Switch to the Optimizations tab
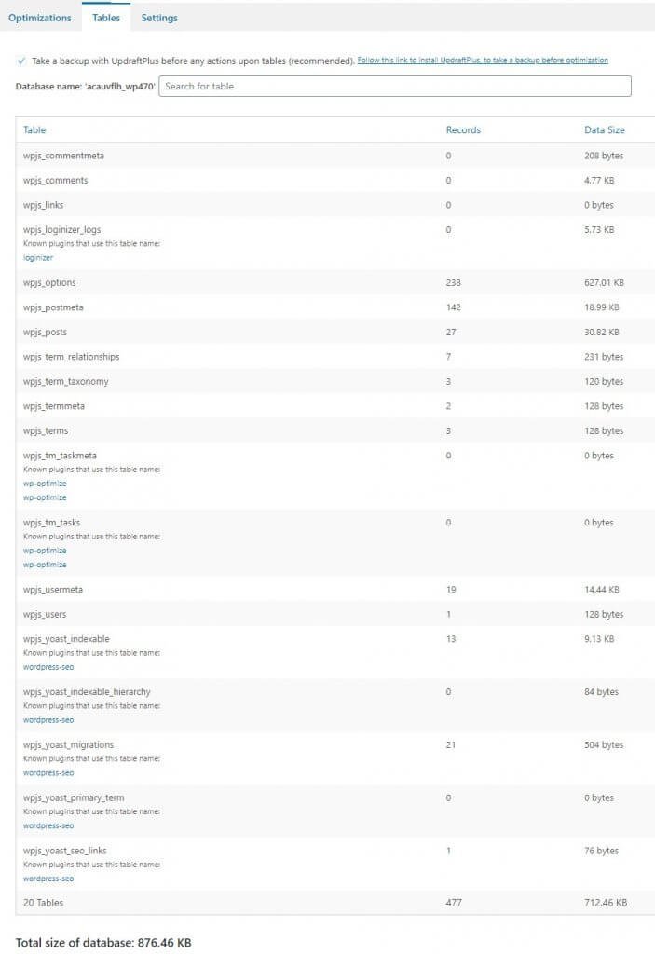This screenshot has height=954, width=655. click(x=39, y=18)
